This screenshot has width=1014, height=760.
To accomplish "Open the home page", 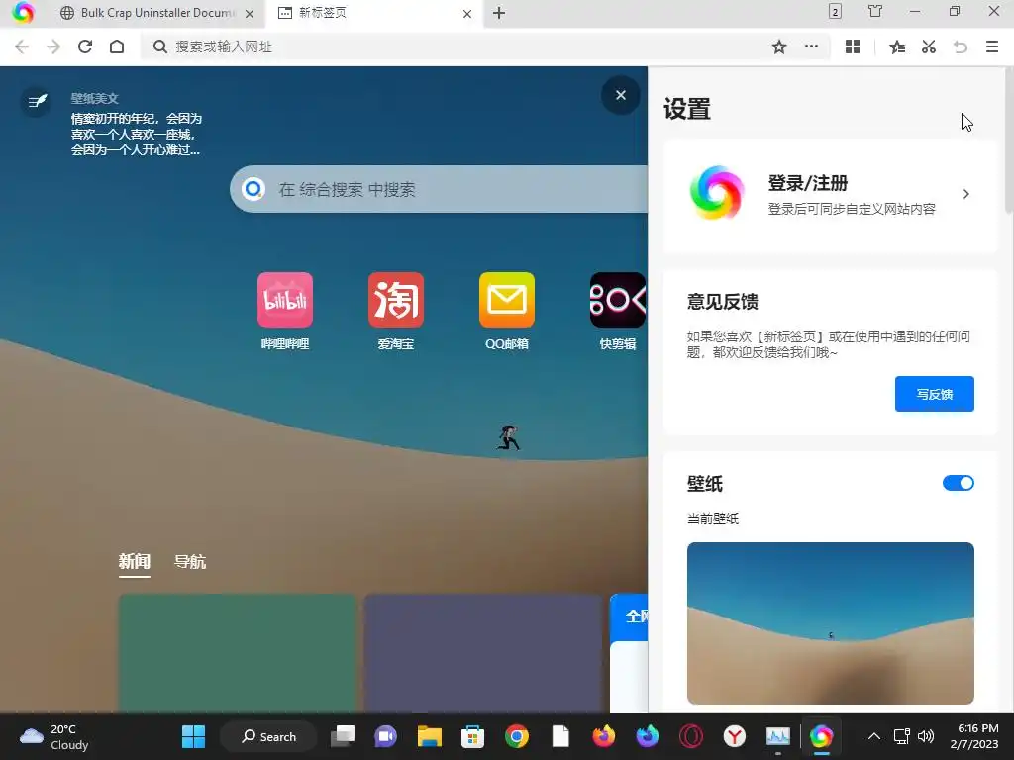I will 117,47.
